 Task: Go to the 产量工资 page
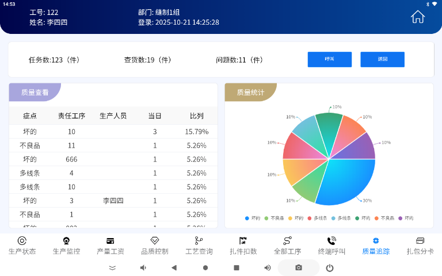click(x=110, y=246)
